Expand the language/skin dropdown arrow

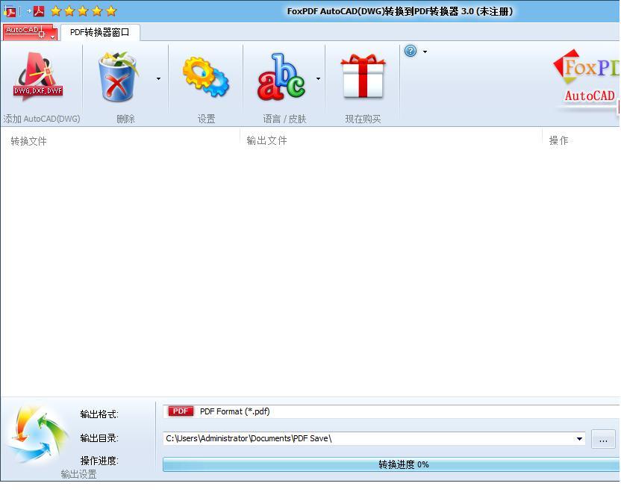click(318, 78)
